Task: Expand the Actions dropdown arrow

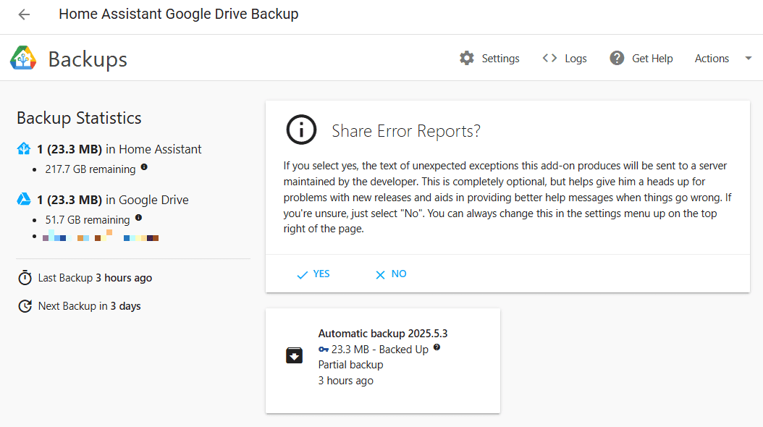Action: tap(749, 59)
